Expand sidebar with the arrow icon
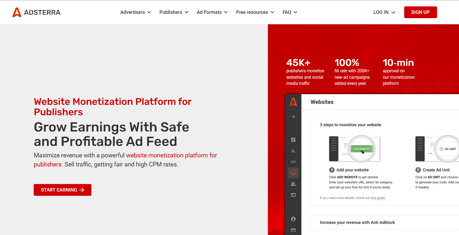459x235 pixels. [x=293, y=117]
